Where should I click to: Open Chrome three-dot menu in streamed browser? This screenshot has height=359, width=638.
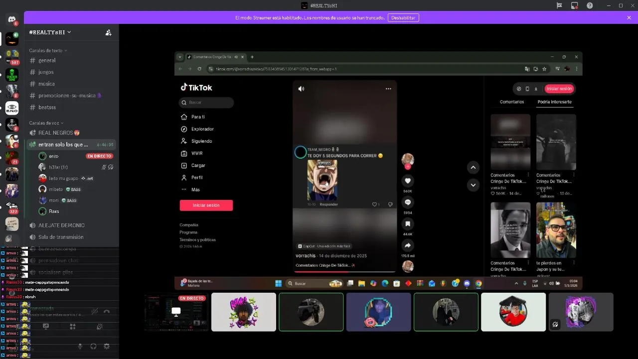pos(577,69)
